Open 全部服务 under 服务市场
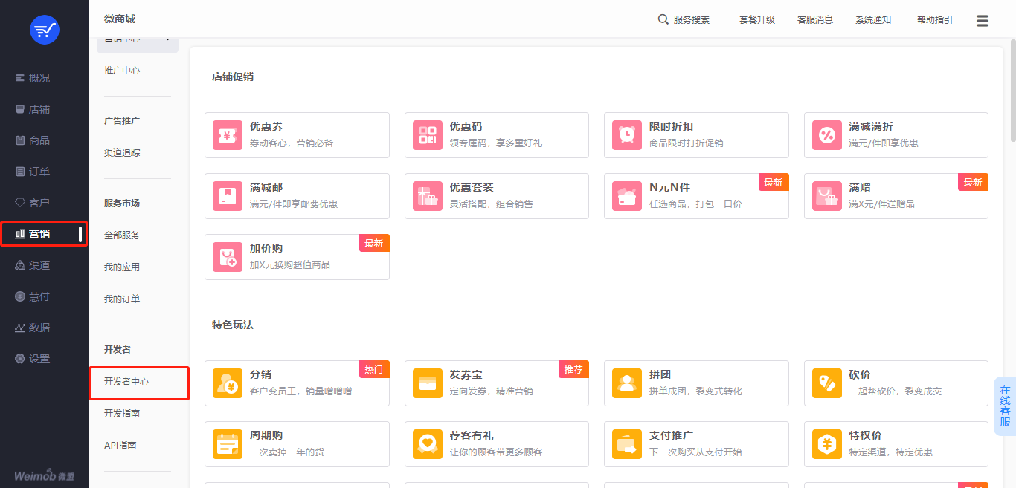1016x488 pixels. pyautogui.click(x=122, y=235)
